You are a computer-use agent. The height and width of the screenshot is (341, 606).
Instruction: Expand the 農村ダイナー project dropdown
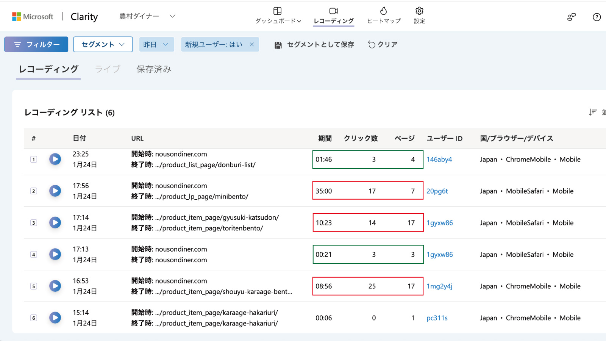(172, 16)
